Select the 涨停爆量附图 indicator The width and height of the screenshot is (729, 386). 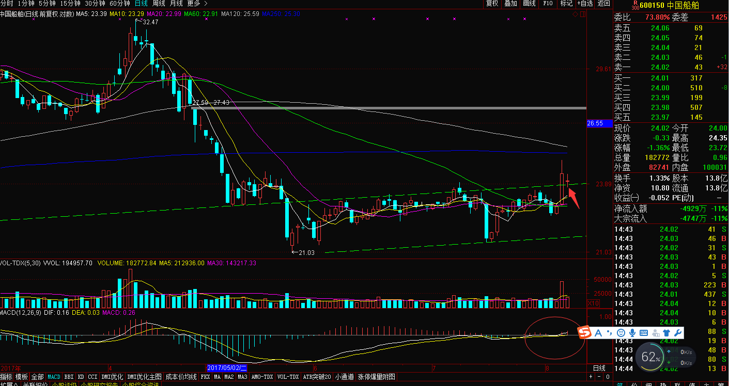pyautogui.click(x=377, y=377)
